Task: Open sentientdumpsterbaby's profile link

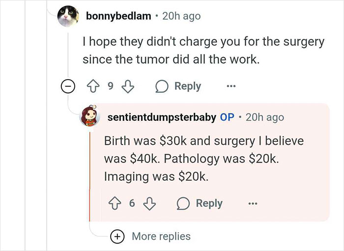Action: point(161,117)
